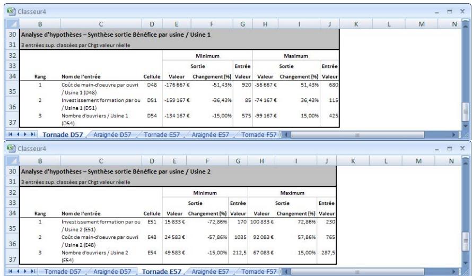Open Tornade E57 tab in top window
Image resolution: width=472 pixels, height=276 pixels.
tap(162, 135)
